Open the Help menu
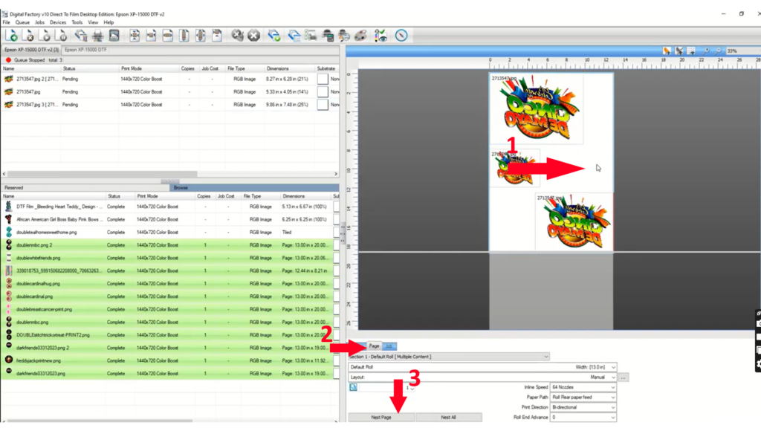 [x=109, y=22]
